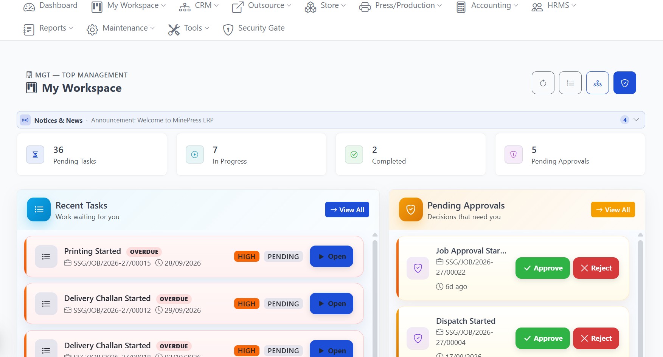Click the Pending Approvals scrollbar
The height and width of the screenshot is (357, 663).
point(640,298)
